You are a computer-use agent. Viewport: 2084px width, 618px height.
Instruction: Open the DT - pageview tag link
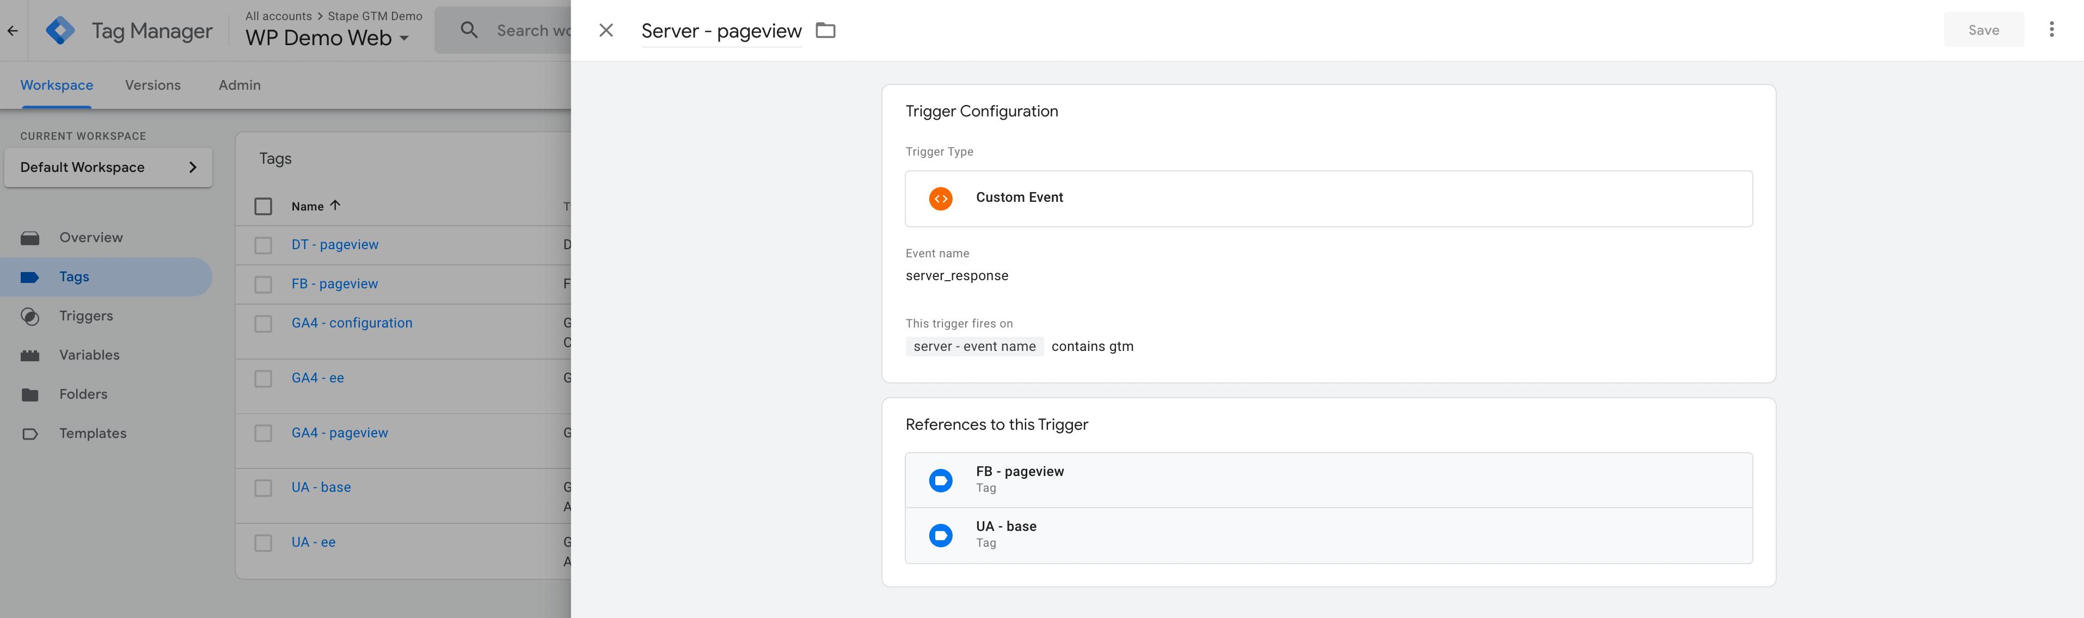(x=335, y=244)
